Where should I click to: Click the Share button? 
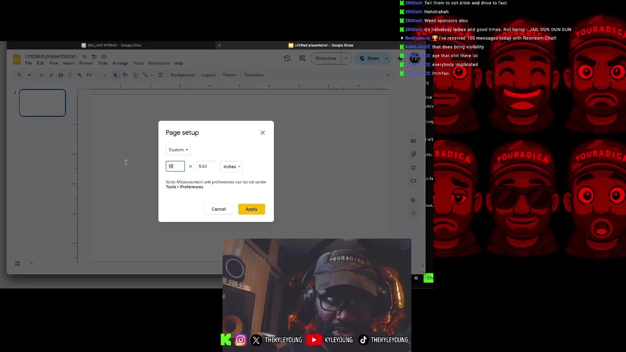pos(369,58)
